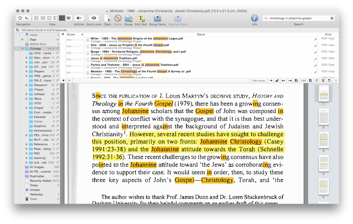Image resolution: width=353 pixels, height=224 pixels.
Task: Click the Info icon in toolbar
Action: point(254,18)
